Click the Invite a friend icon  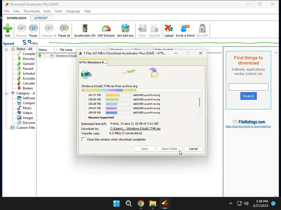185,28
